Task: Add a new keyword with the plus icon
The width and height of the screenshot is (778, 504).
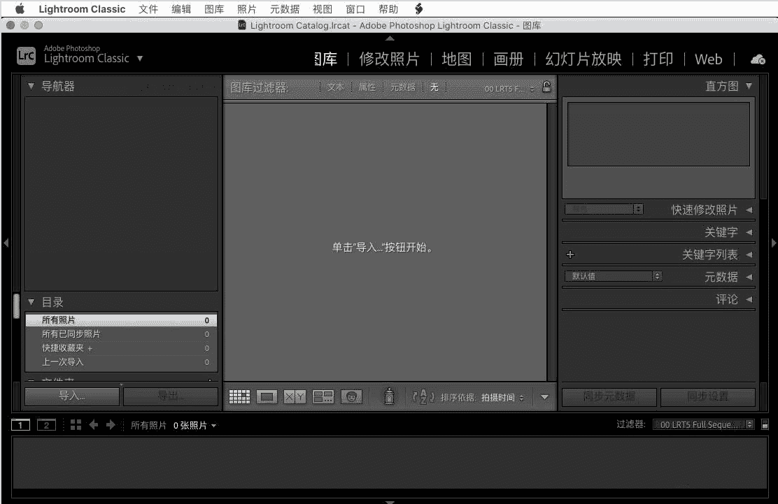Action: [570, 254]
